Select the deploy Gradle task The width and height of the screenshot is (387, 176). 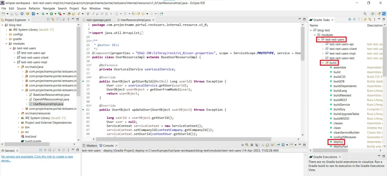(338, 142)
